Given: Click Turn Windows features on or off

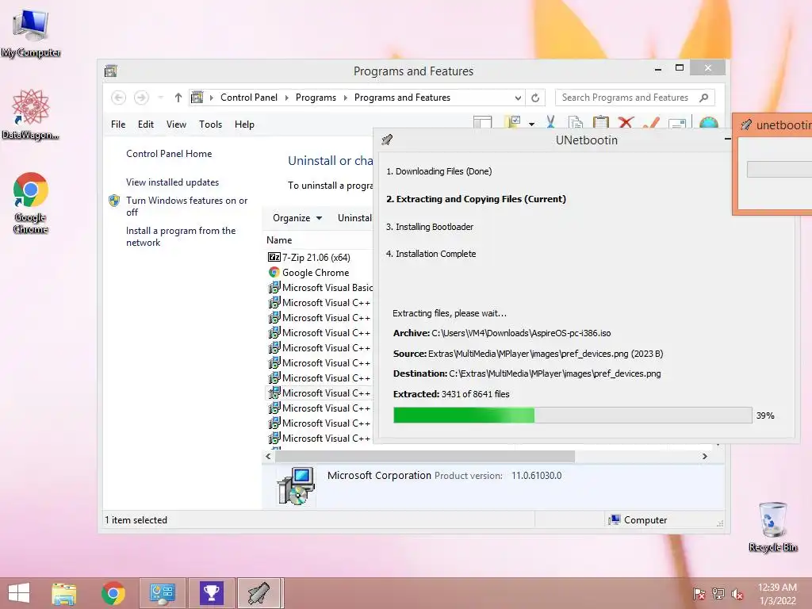Looking at the screenshot, I should point(186,206).
